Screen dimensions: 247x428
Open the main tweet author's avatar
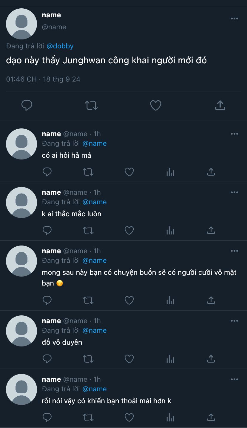pos(21,24)
